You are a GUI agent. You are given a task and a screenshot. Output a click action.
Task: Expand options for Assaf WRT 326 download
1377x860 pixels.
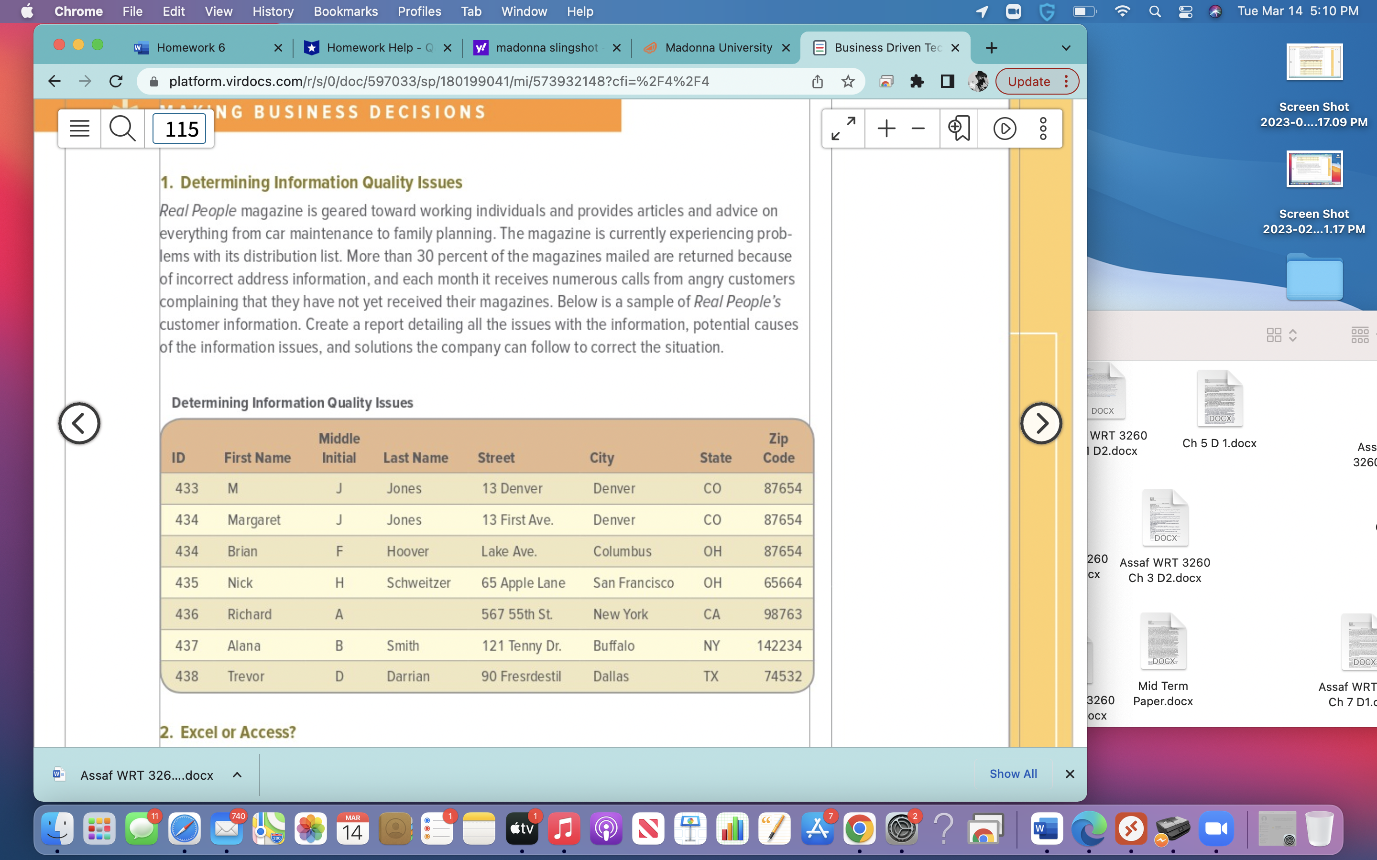[237, 774]
